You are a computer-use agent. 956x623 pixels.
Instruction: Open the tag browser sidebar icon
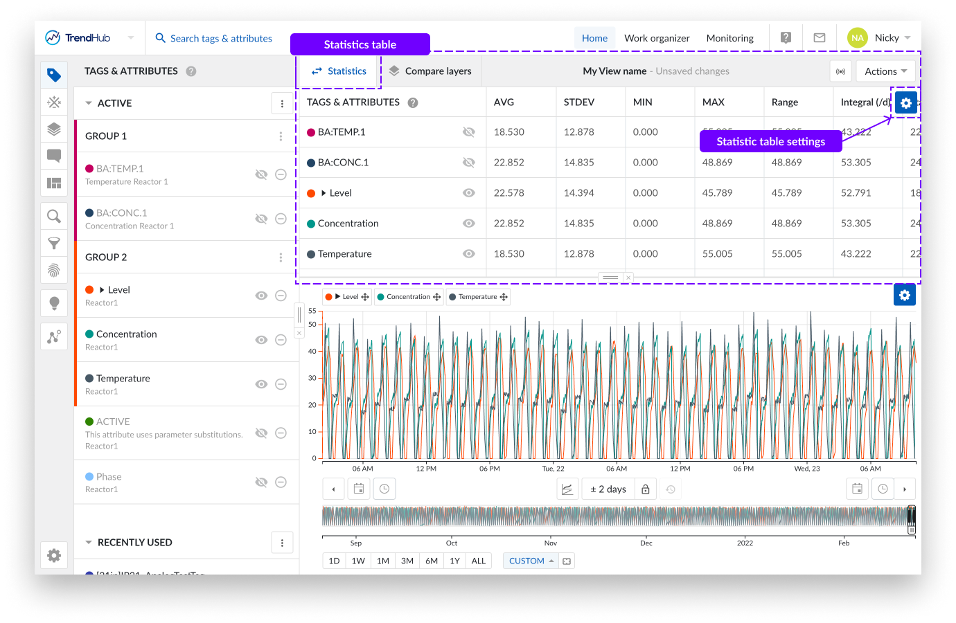(54, 75)
